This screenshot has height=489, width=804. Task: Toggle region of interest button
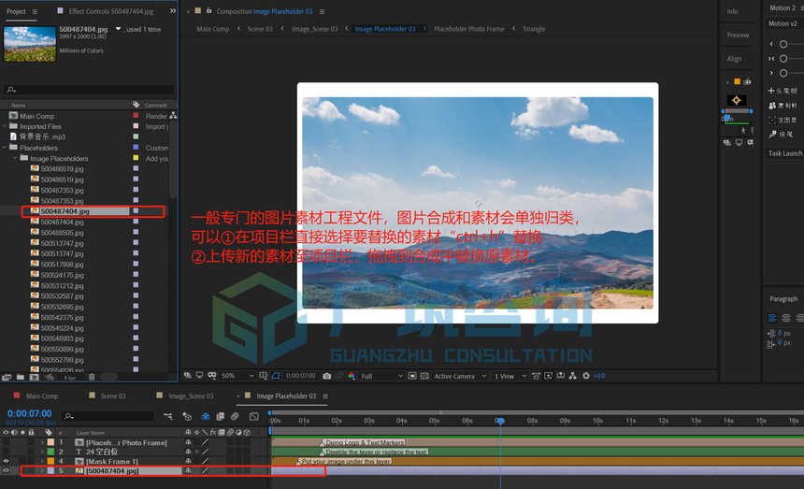coord(412,376)
